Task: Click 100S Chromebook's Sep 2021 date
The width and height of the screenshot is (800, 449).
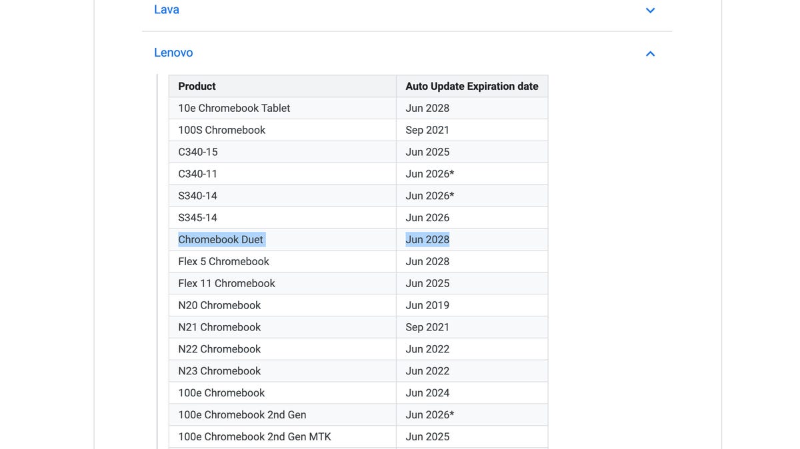Action: point(427,130)
